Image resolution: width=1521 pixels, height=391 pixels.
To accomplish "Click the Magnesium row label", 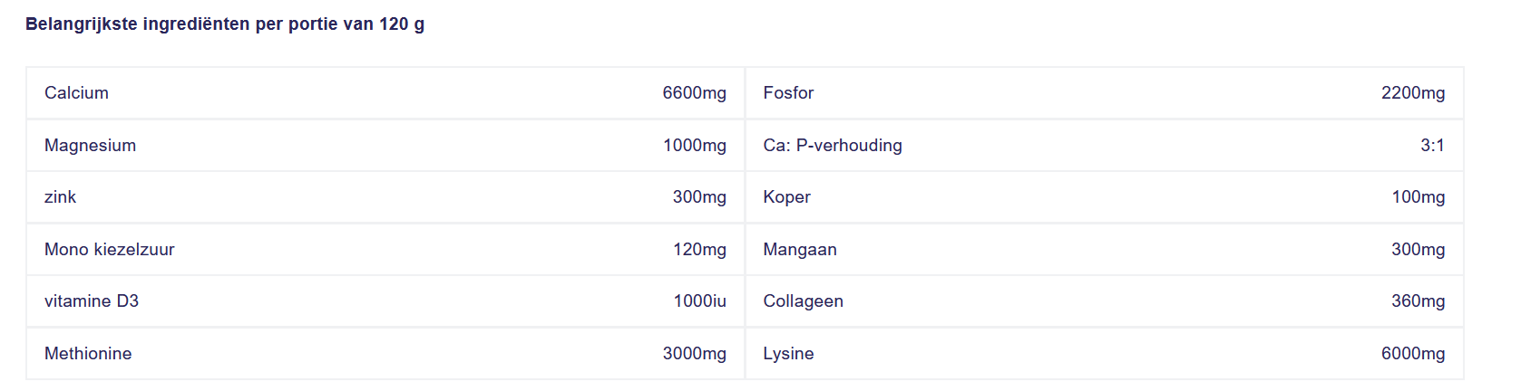I will tap(90, 146).
